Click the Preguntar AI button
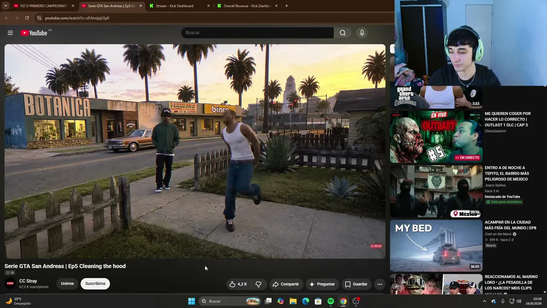The height and width of the screenshot is (308, 547). 322,284
